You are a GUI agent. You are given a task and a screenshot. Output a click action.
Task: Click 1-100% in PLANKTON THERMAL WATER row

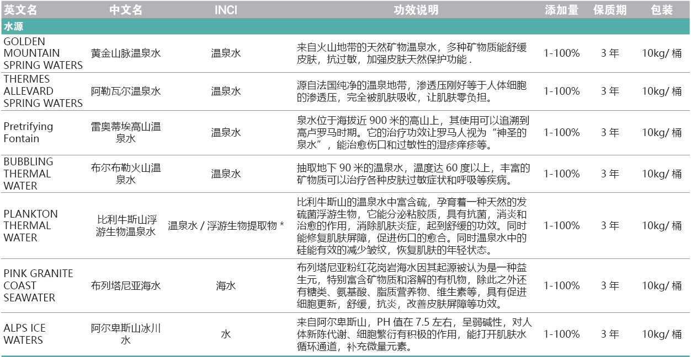coord(561,226)
